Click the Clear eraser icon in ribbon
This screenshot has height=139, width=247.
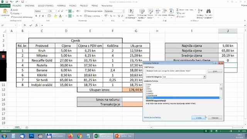(178, 17)
